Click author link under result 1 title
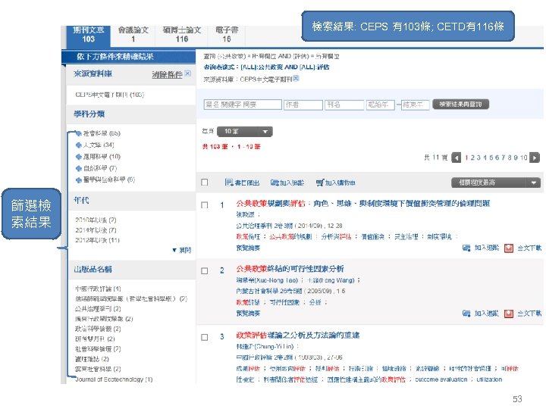546x409 pixels. pyautogui.click(x=246, y=214)
